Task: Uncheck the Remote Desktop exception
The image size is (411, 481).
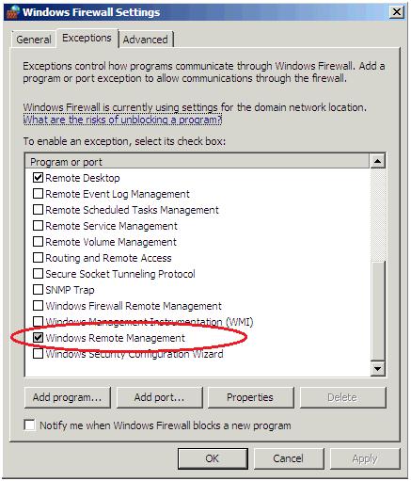Action: tap(38, 178)
